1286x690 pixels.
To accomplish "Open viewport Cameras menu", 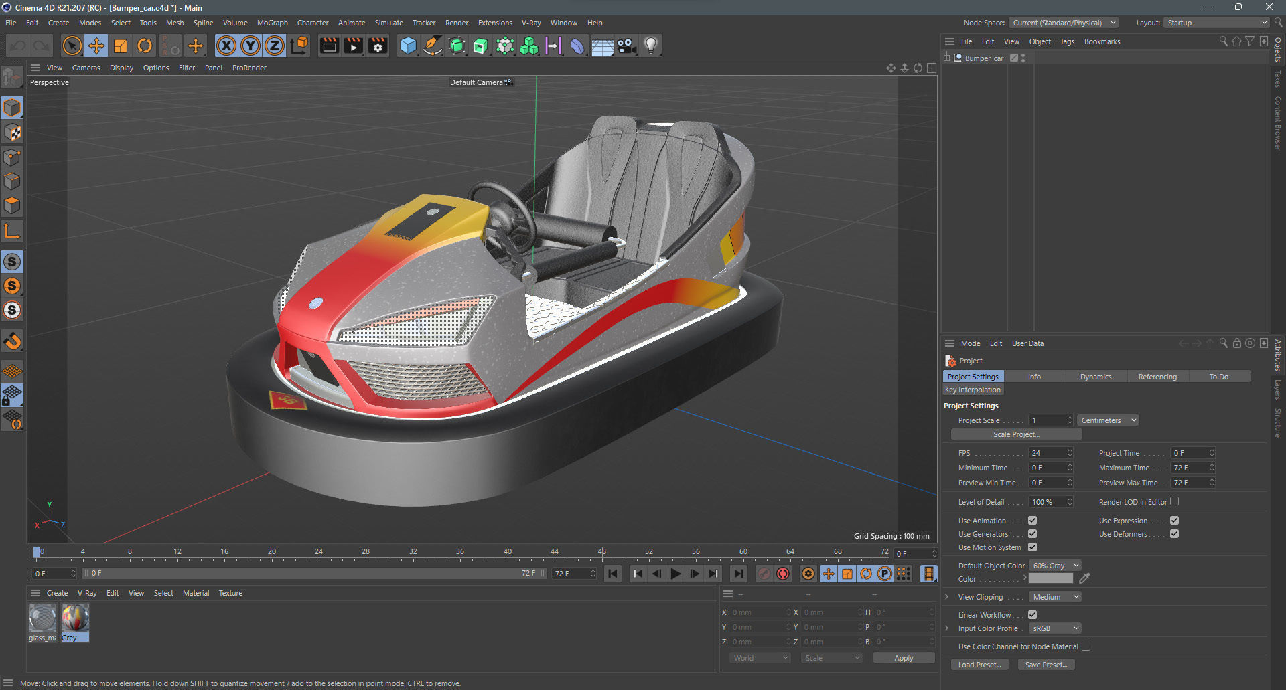I will point(86,68).
